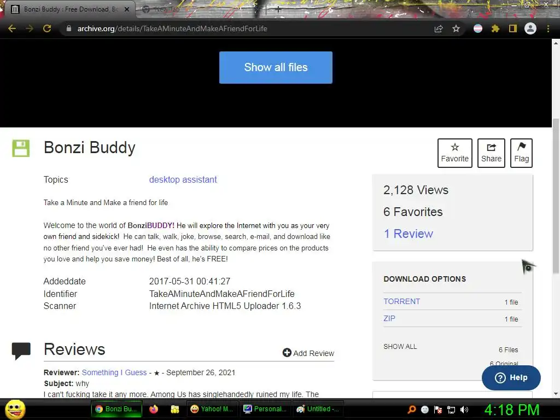Click the white smiley tray icon
Viewport: 560px width, 420px height.
pyautogui.click(x=424, y=410)
